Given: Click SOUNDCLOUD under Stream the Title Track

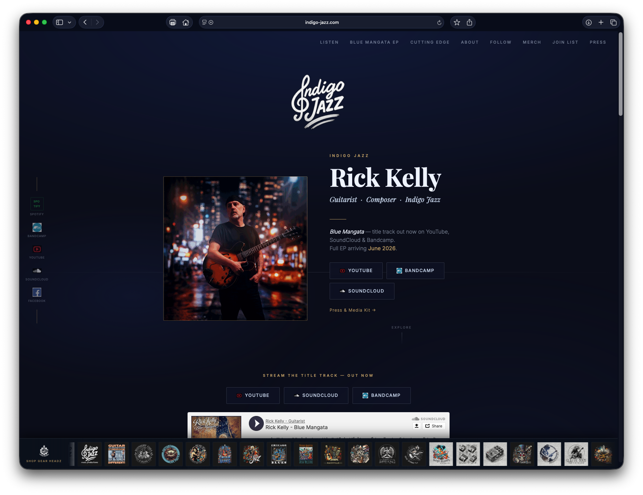Looking at the screenshot, I should click(x=316, y=396).
